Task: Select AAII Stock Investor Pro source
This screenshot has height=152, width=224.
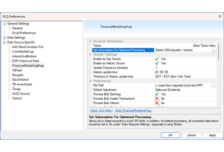Action: [28, 47]
